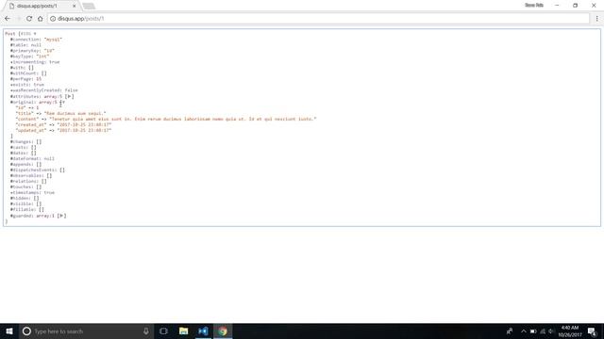Click the battery icon in system tray
Viewport: 604px width, 339px height.
(x=533, y=331)
